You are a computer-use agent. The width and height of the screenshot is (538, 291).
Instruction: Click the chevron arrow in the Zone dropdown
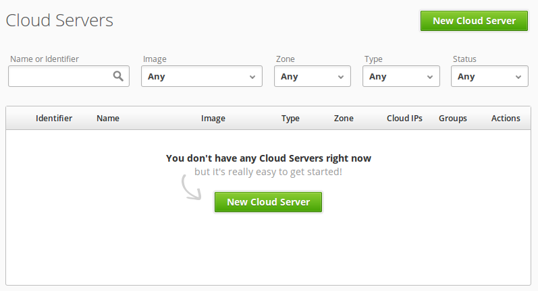coord(341,77)
